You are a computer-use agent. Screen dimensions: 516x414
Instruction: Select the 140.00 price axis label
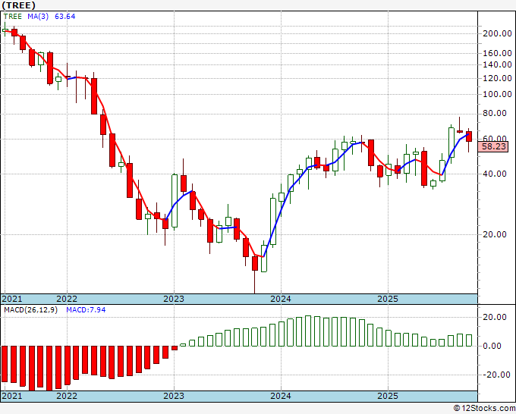497,64
